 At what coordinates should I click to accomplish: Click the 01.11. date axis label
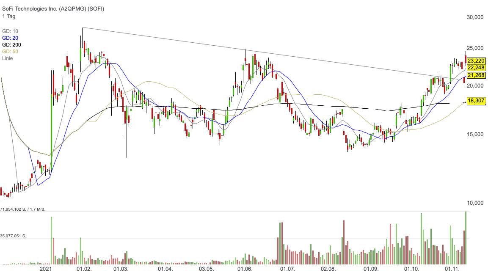click(x=452, y=269)
